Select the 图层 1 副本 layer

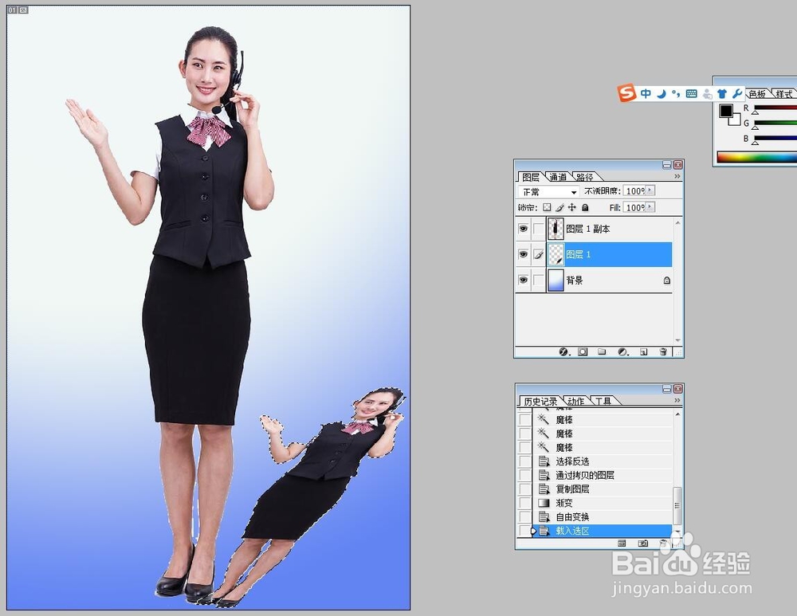(x=610, y=229)
